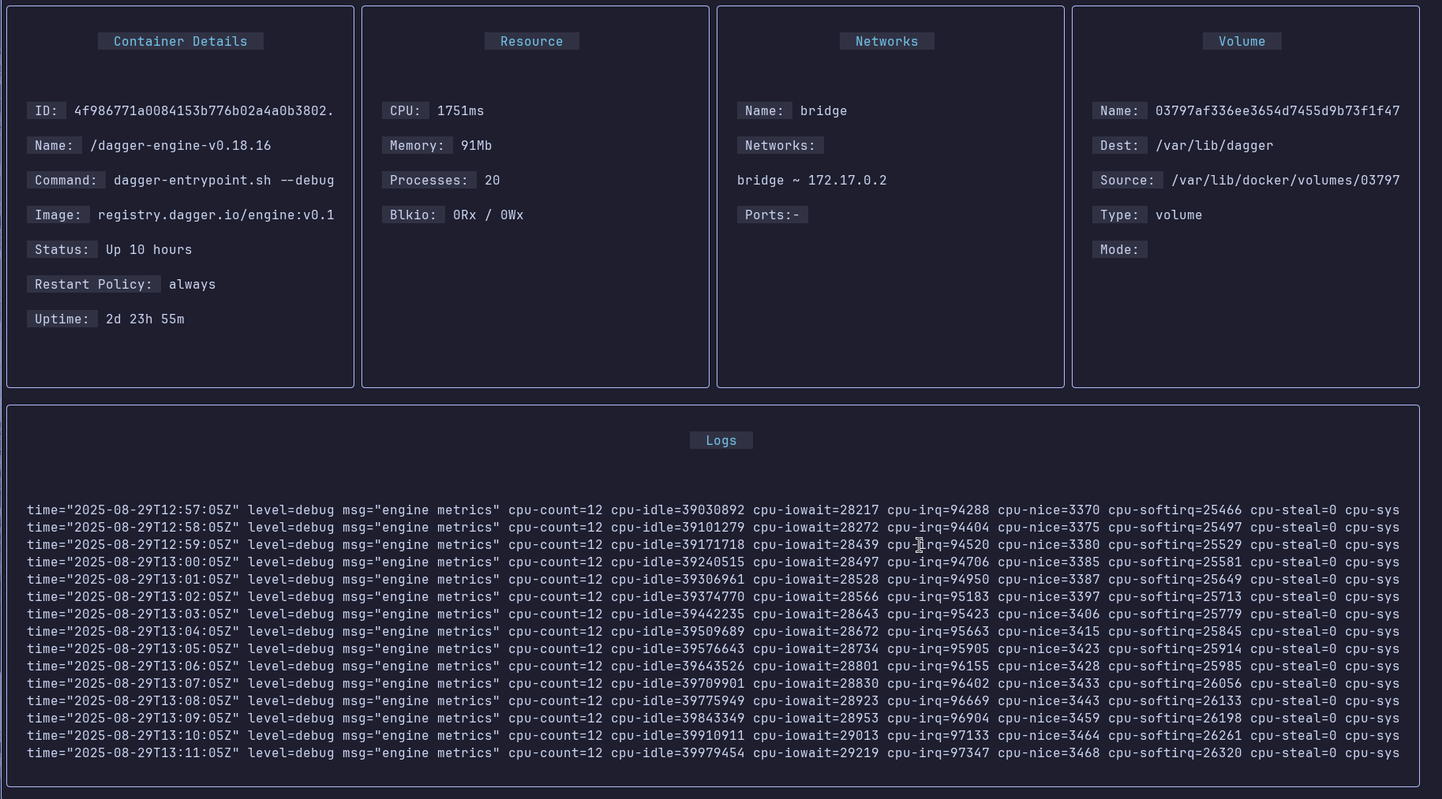Select the Processes count 20

pos(492,180)
